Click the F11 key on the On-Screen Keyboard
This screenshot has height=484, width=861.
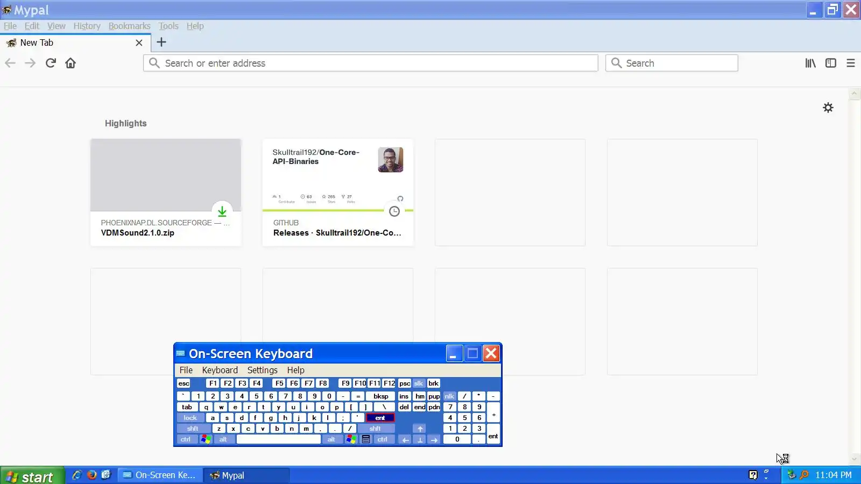click(375, 383)
